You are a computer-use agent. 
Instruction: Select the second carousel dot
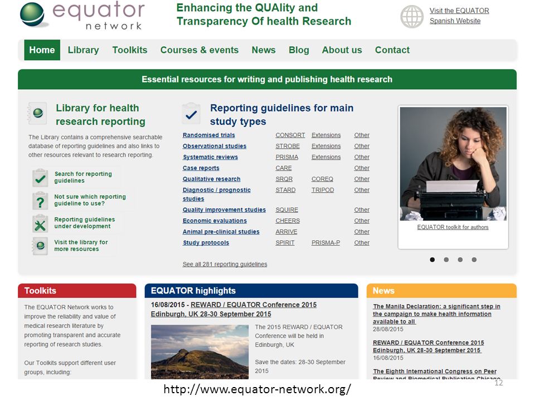tap(446, 260)
